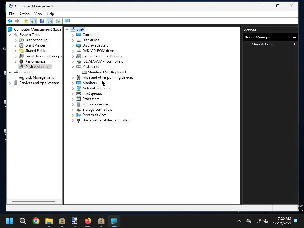The height and width of the screenshot is (228, 304).
Task: Click the Disk drives category icon
Action: tap(78, 40)
